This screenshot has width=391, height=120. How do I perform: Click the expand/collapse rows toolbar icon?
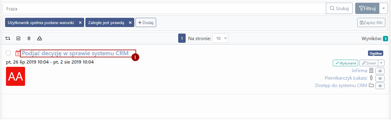click(29, 38)
